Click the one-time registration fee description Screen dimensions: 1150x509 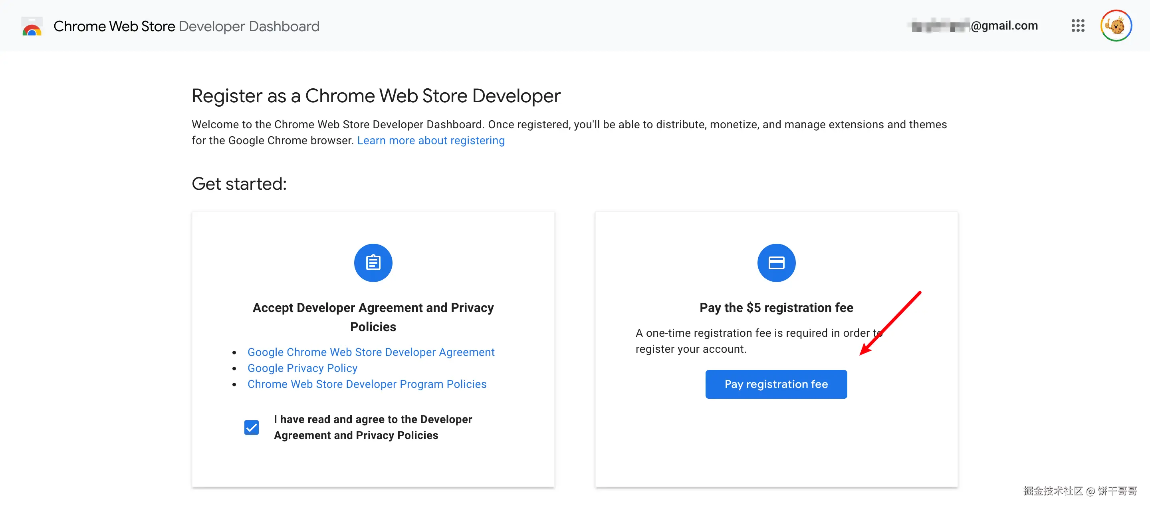(754, 341)
